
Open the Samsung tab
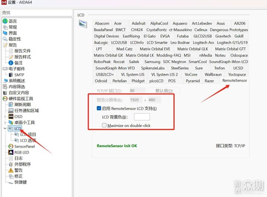(152, 62)
